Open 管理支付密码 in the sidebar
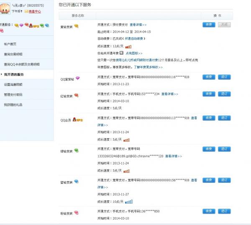Viewport: 251px width, 225px height. [13, 94]
